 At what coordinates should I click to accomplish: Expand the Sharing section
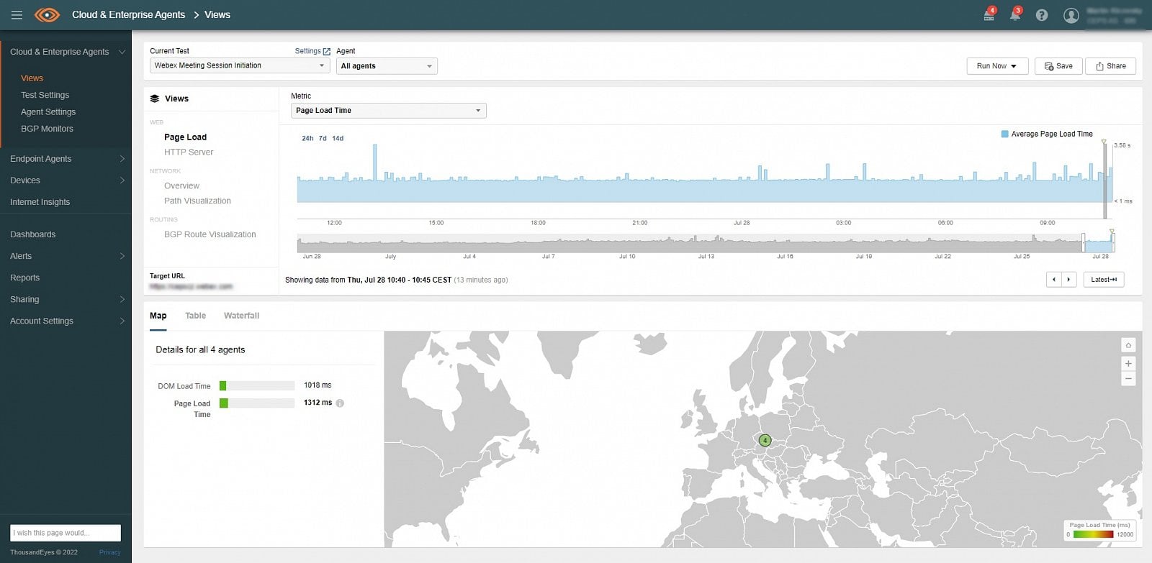[122, 299]
